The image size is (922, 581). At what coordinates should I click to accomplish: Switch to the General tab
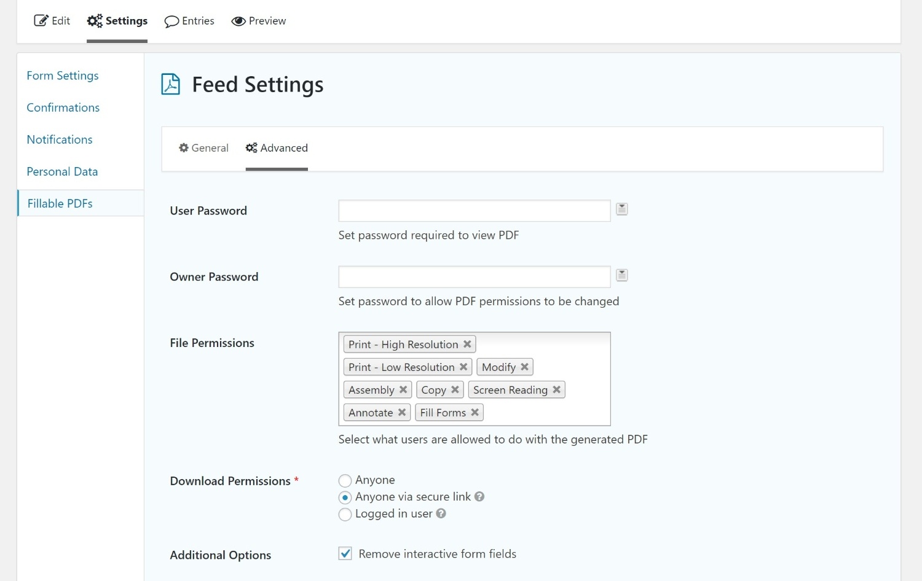(209, 147)
